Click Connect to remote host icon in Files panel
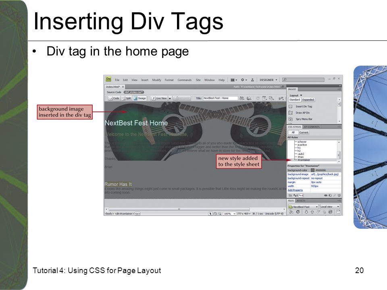Screen dimensions: 387x290 pyautogui.click(x=291, y=212)
